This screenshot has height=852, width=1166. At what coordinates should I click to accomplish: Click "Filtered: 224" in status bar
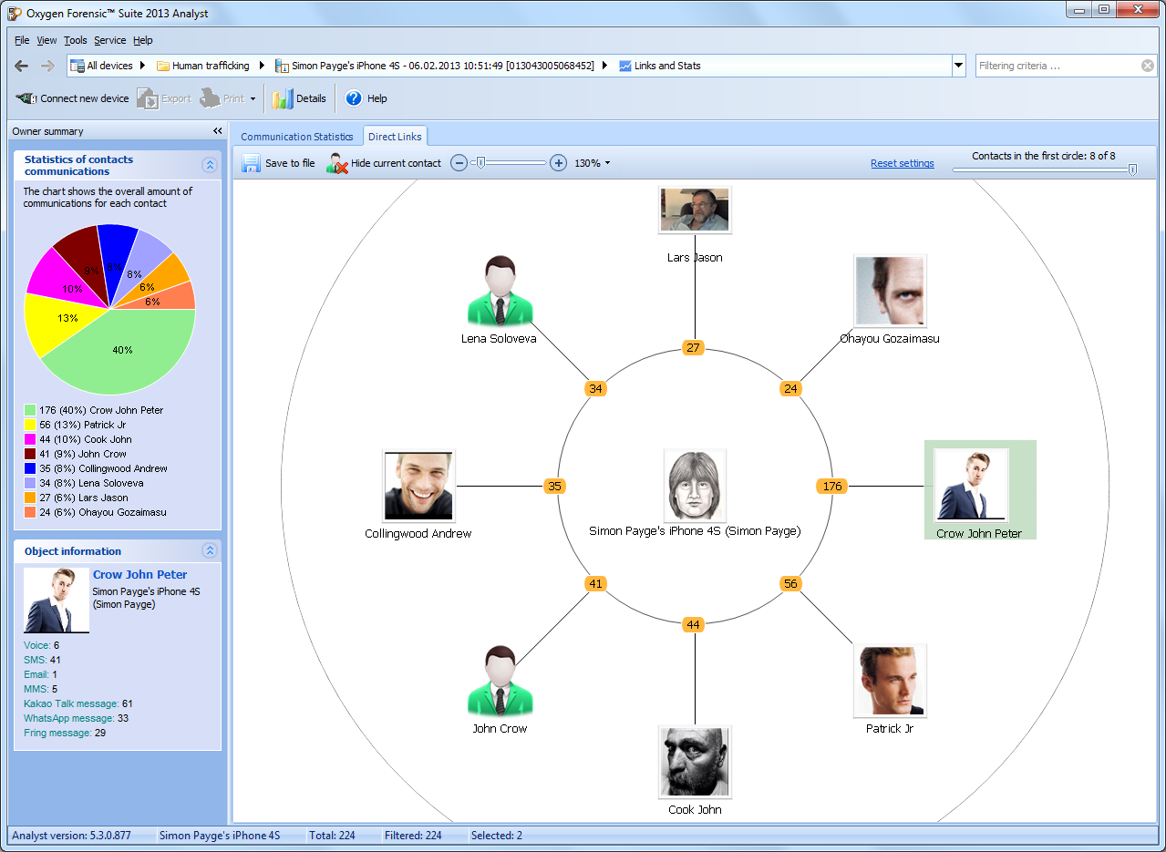point(414,836)
